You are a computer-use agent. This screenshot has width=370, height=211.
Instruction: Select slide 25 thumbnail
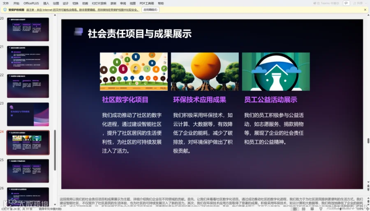[28, 171]
